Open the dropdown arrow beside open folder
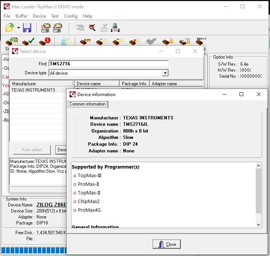 coord(18,28)
